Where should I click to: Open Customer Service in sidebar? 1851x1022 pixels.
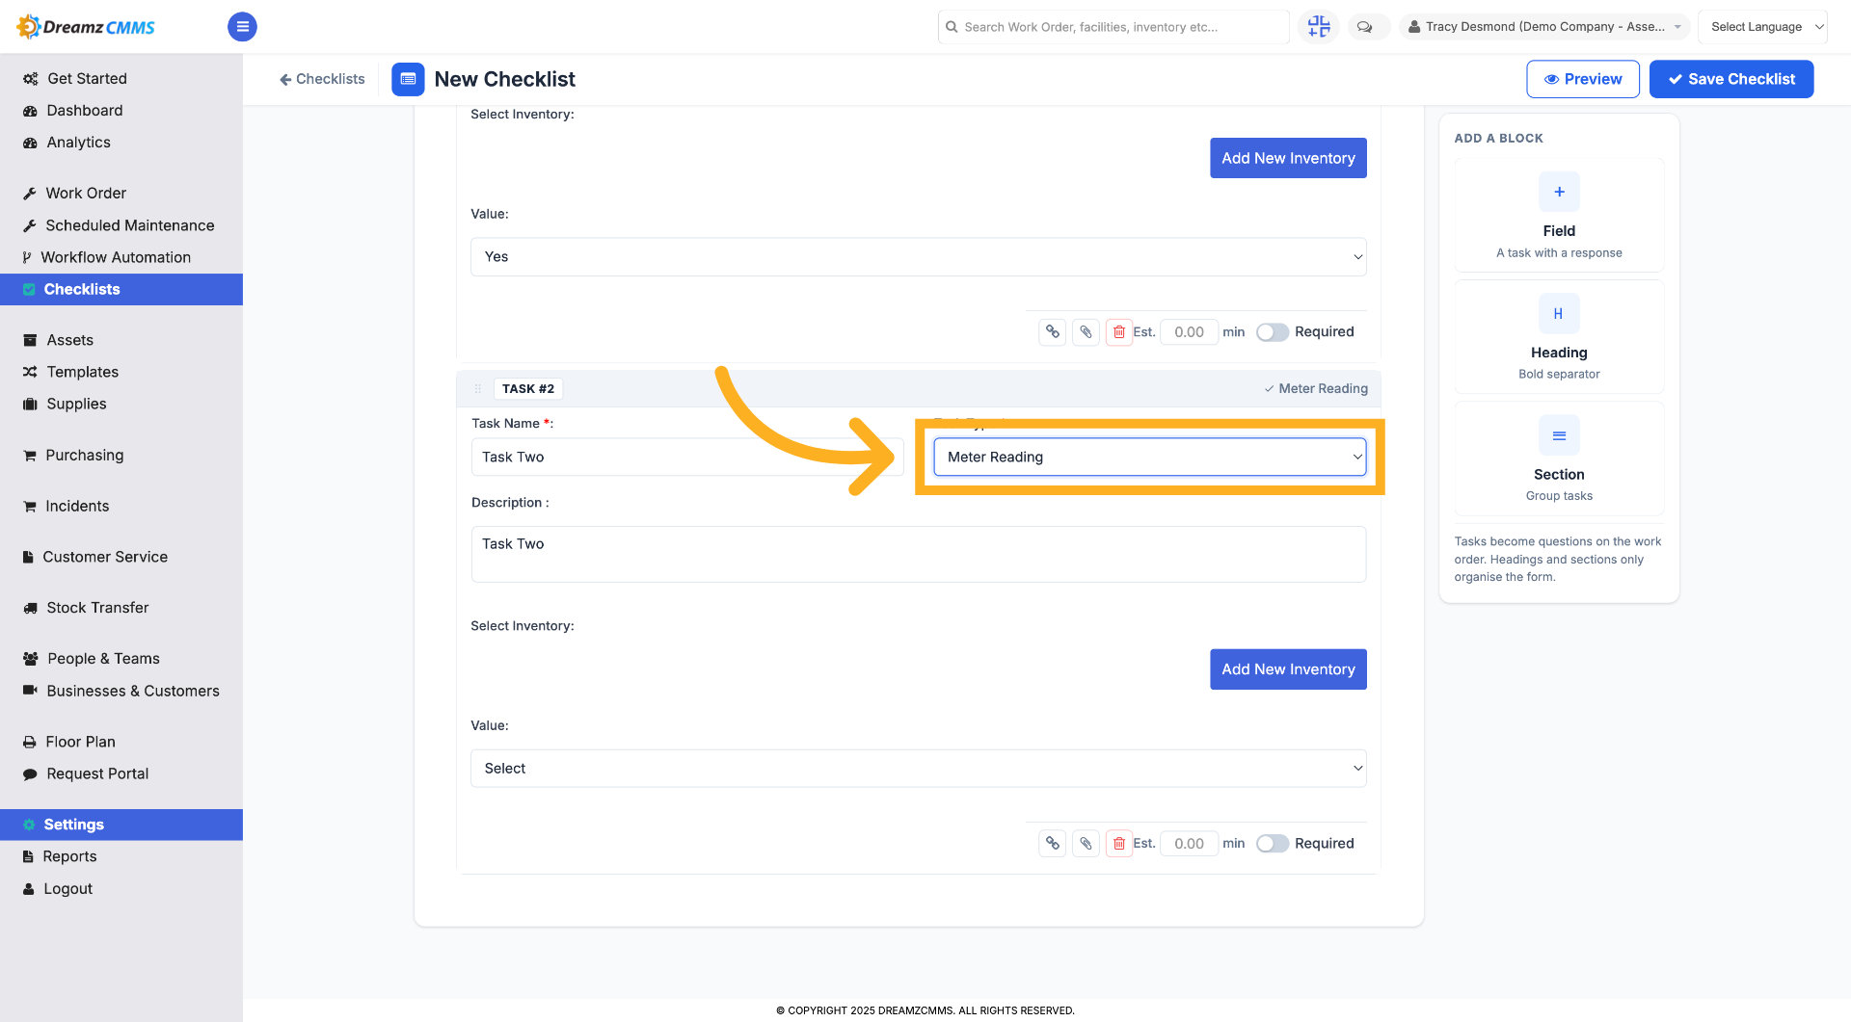[x=121, y=557]
